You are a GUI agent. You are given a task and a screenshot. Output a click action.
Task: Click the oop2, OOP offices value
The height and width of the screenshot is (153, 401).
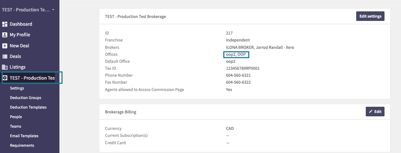[236, 55]
